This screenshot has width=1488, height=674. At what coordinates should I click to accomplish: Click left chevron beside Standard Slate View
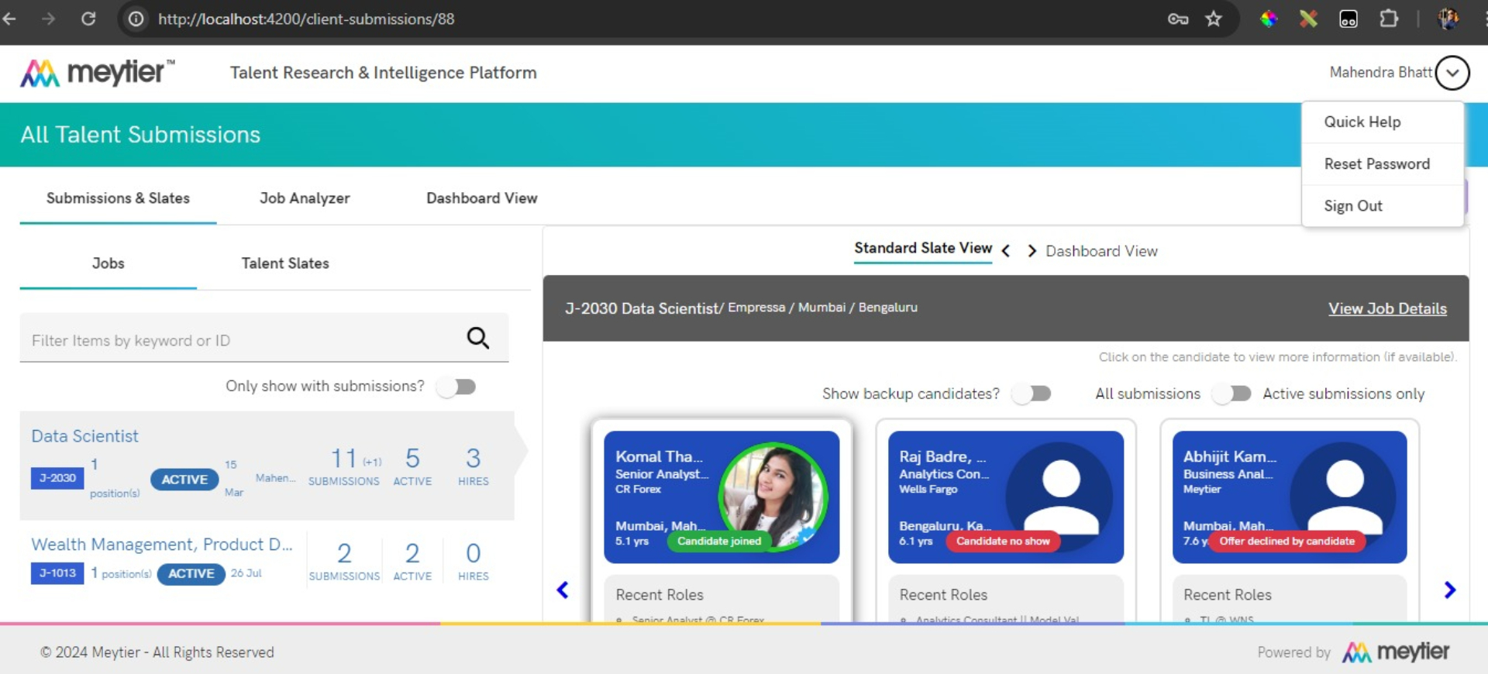[x=1006, y=251]
